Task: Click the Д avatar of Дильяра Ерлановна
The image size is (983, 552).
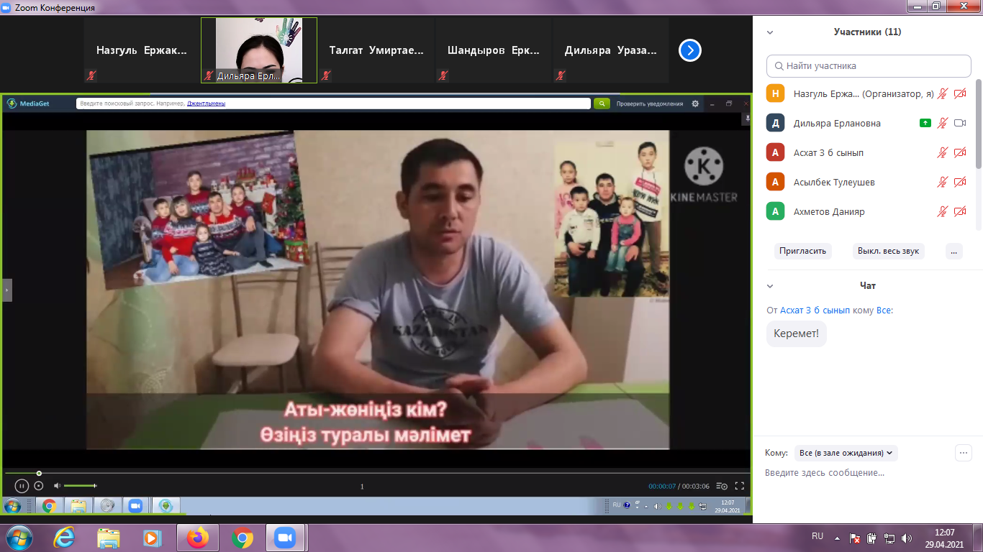Action: click(775, 123)
